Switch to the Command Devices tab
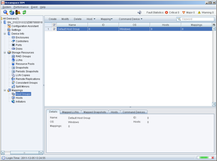This screenshot has width=217, height=161. pos(134,112)
